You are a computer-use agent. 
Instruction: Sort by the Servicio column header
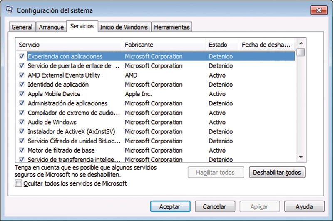pos(69,45)
